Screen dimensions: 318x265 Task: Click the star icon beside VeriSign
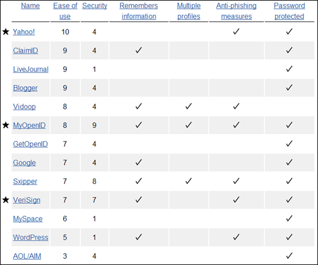6,200
